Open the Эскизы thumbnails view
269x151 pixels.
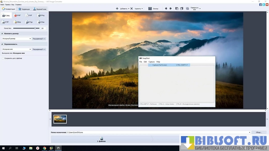(153, 9)
